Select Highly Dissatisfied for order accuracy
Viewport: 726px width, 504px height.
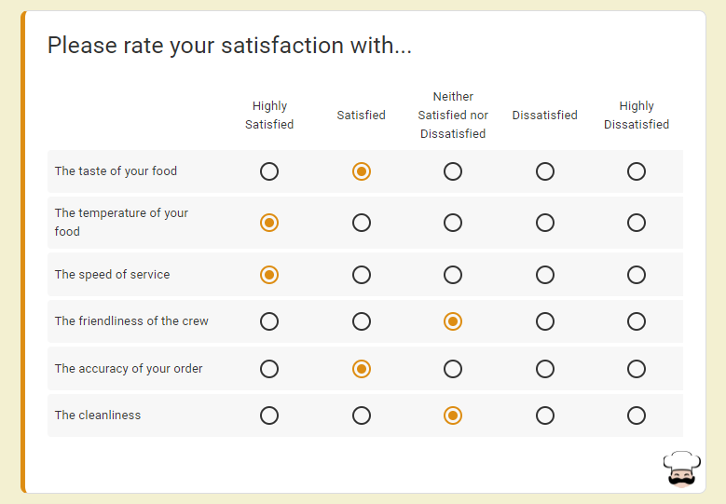coord(637,369)
